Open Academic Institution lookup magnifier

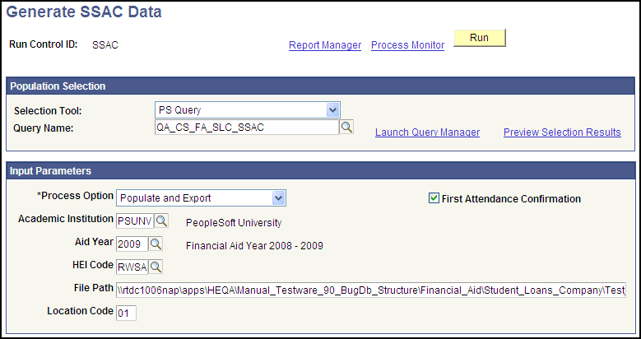(x=161, y=221)
